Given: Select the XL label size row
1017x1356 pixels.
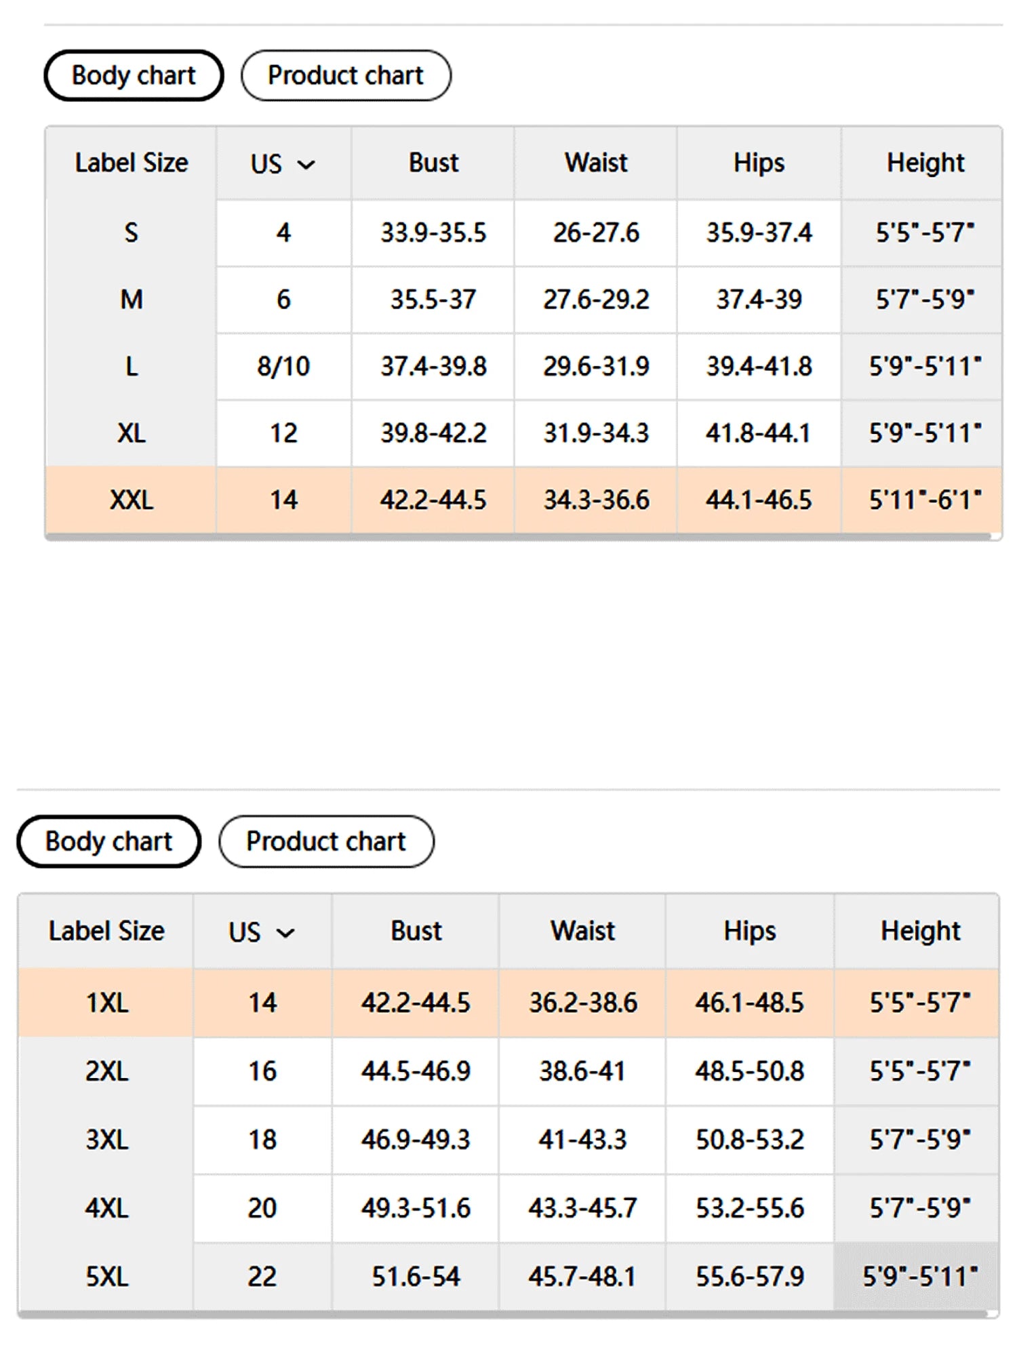Looking at the screenshot, I should [x=523, y=433].
